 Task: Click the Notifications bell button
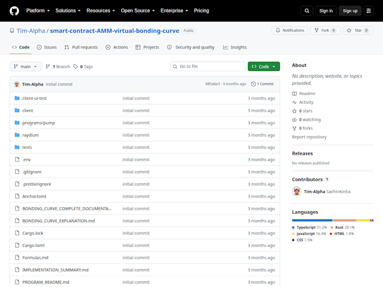[x=290, y=30]
